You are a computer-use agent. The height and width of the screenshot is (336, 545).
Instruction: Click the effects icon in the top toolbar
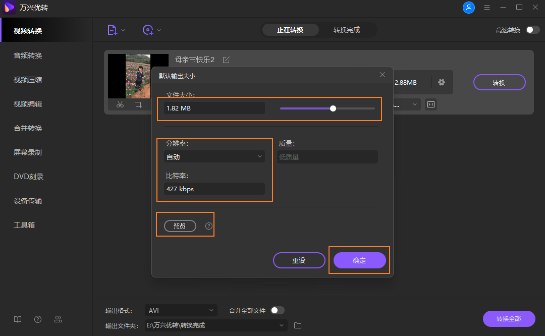tap(147, 30)
